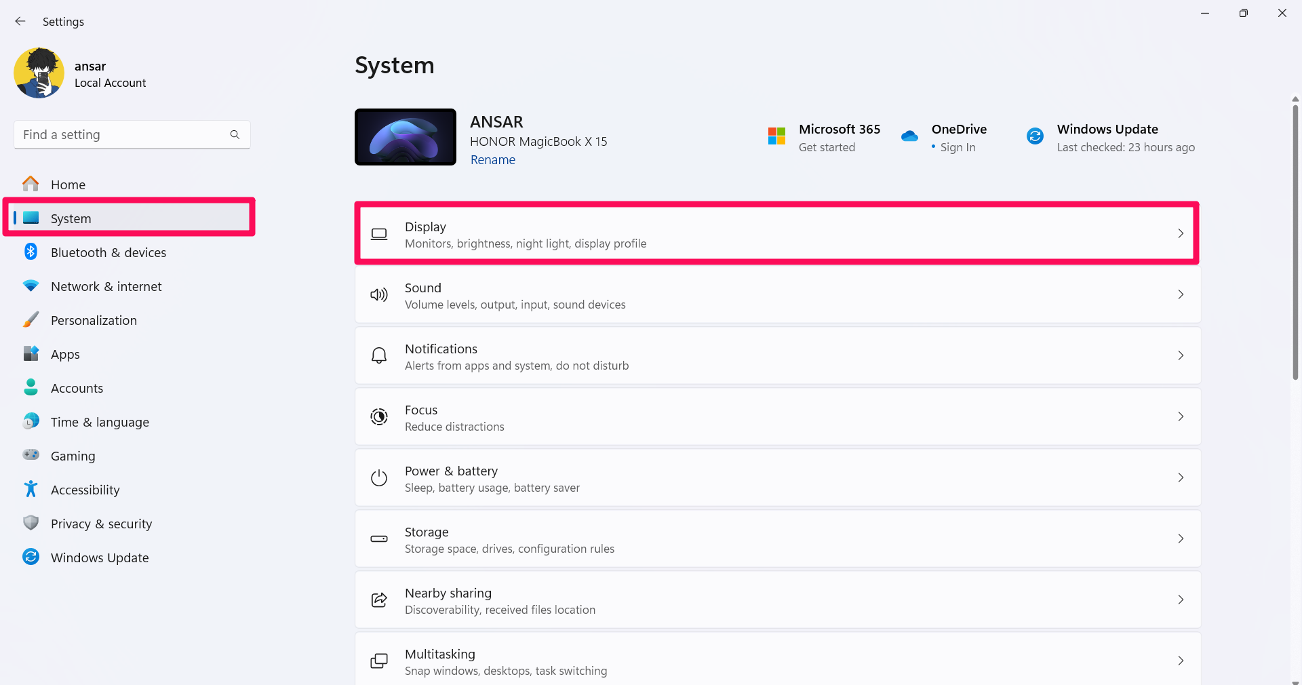Click the scroll up arrow

(1295, 99)
